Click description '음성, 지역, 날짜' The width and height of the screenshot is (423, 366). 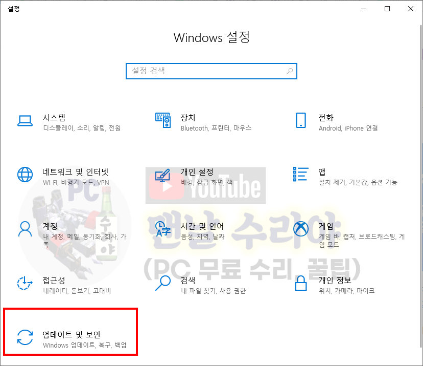(x=203, y=237)
